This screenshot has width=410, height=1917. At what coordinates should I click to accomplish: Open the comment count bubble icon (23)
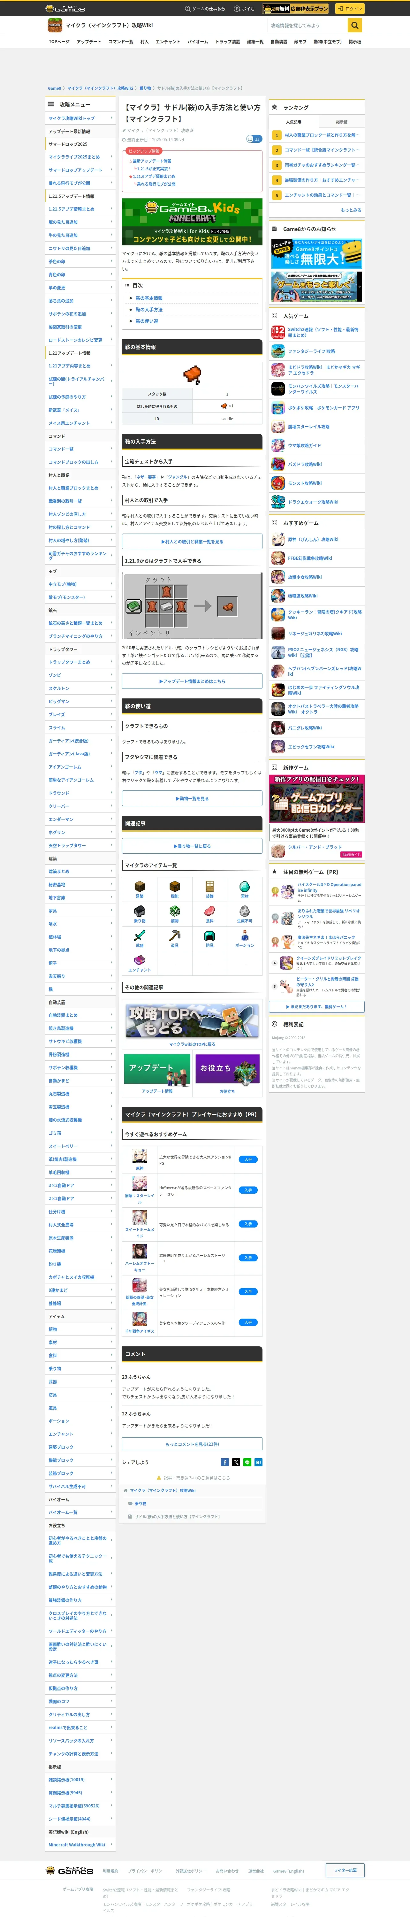tap(254, 139)
